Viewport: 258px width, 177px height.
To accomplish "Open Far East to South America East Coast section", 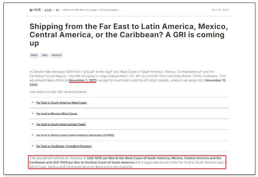I will [x=61, y=124].
